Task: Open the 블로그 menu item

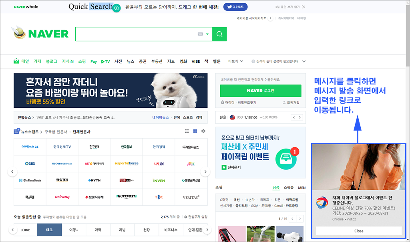Action: pyautogui.click(x=52, y=61)
